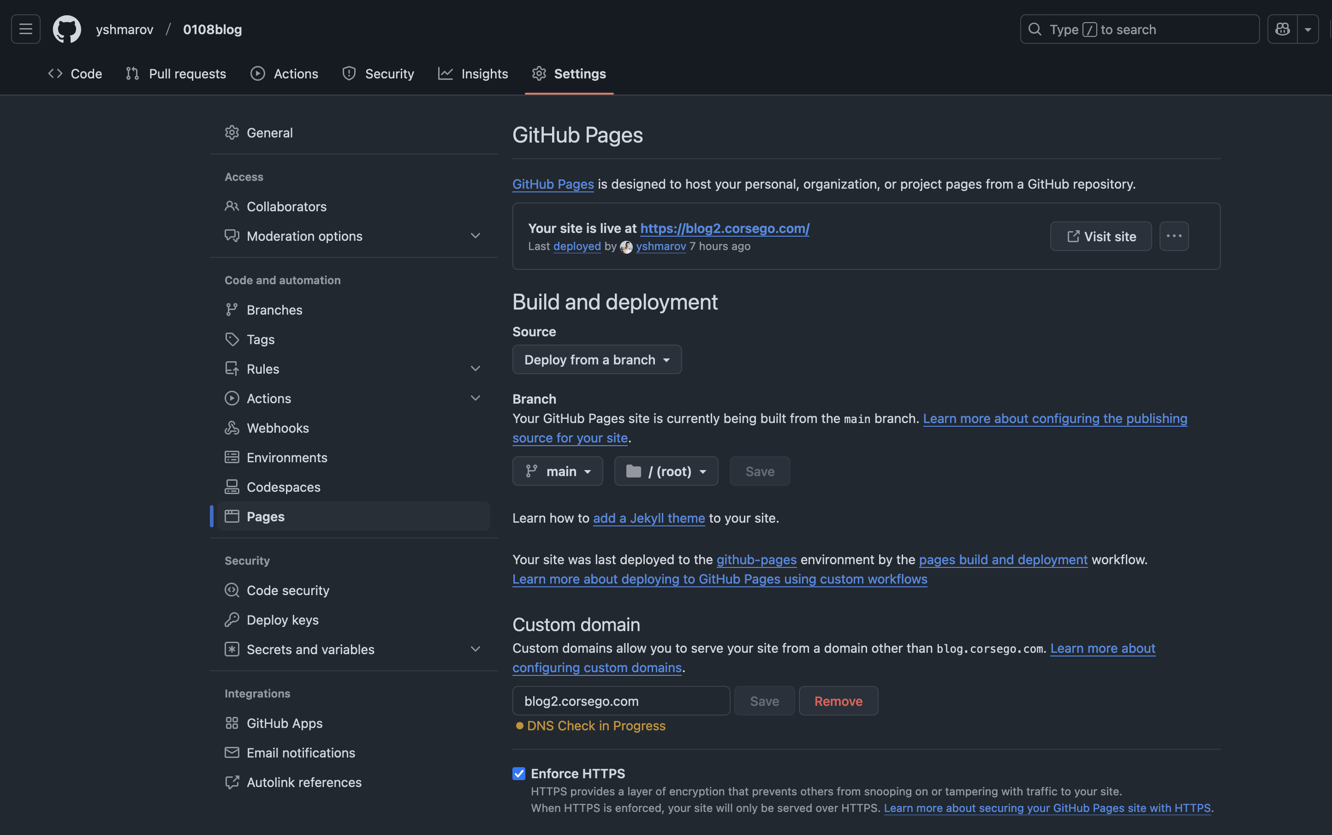Click the Collaborators people icon
The width and height of the screenshot is (1332, 835).
[x=232, y=207]
